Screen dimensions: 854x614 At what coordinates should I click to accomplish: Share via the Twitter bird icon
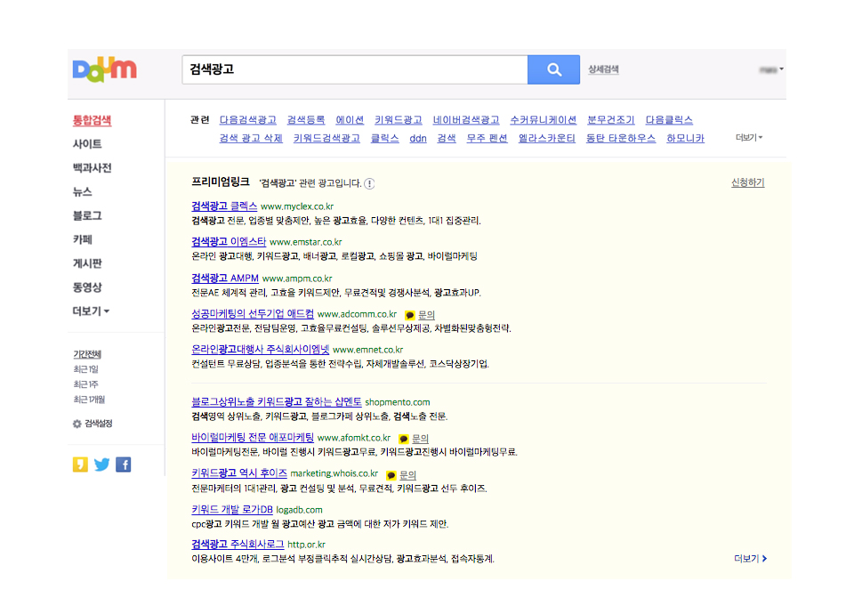pyautogui.click(x=101, y=465)
